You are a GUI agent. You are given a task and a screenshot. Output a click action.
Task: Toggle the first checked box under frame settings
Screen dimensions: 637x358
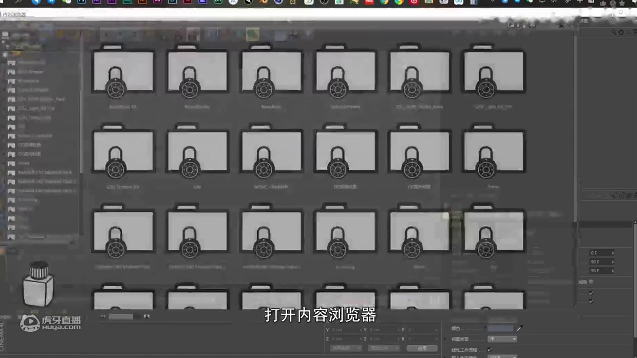pyautogui.click(x=591, y=293)
